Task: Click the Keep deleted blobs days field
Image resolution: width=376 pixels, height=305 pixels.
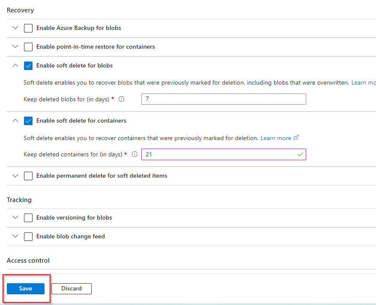Action: [x=224, y=99]
